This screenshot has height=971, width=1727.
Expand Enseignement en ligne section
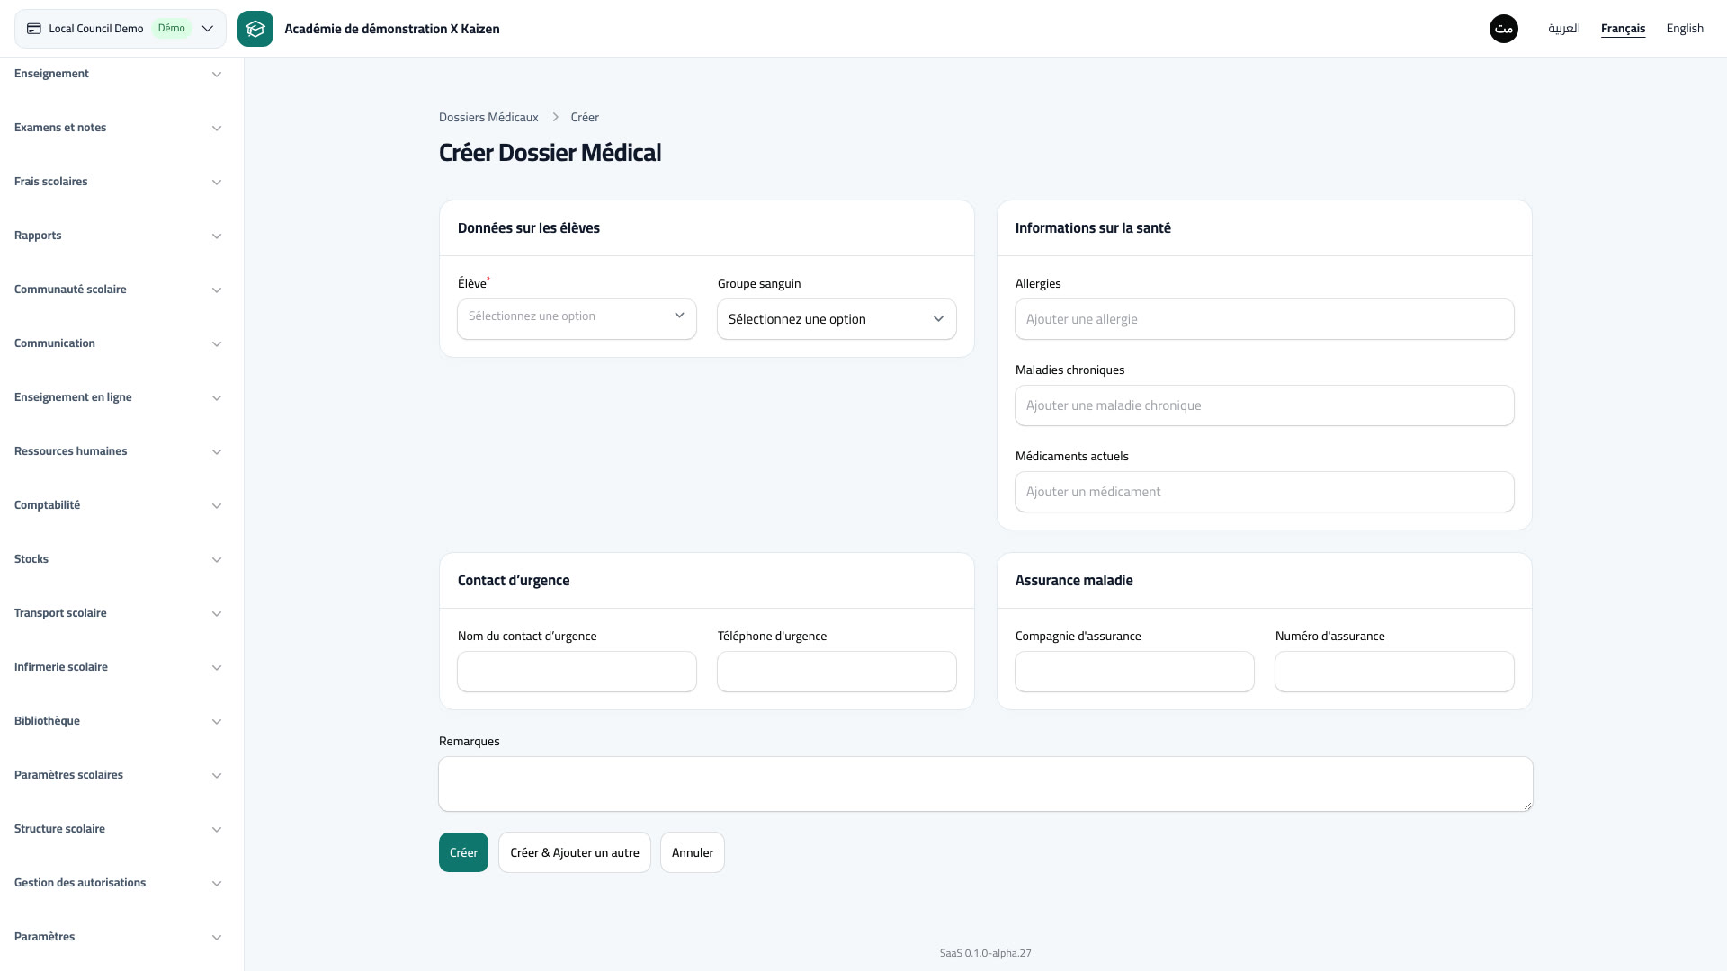pyautogui.click(x=118, y=397)
